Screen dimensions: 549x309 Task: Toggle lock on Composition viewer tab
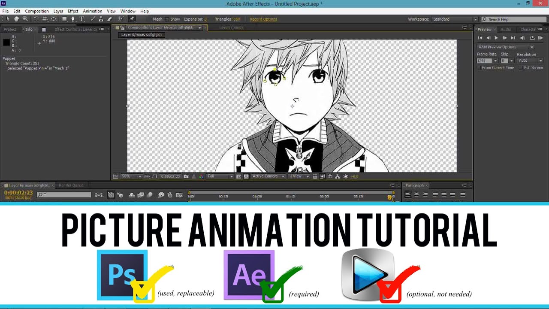tap(123, 27)
